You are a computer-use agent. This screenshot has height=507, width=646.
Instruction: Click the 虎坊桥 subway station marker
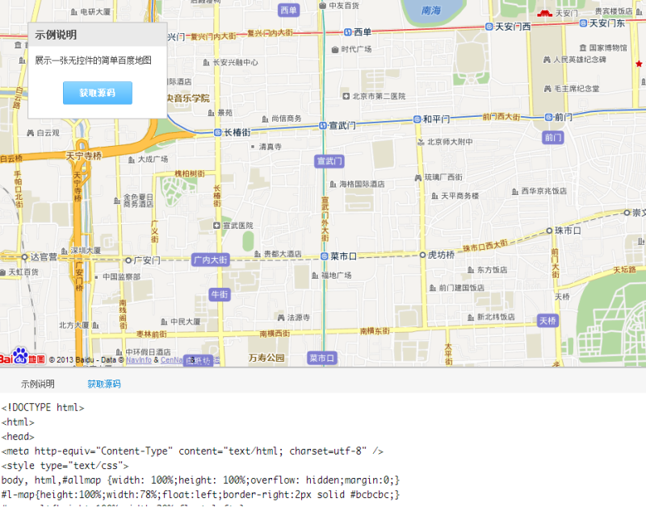pos(422,255)
